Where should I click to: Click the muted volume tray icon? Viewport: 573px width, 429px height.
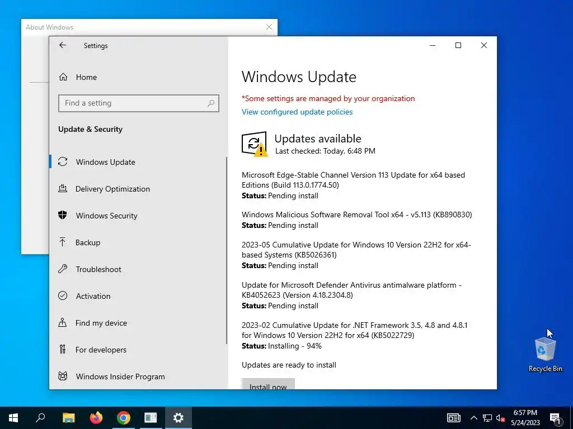click(x=501, y=418)
